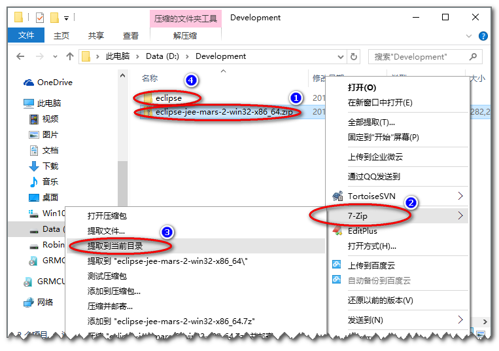The width and height of the screenshot is (499, 351).
Task: Click Development in the address breadcrumb
Action: pos(220,56)
